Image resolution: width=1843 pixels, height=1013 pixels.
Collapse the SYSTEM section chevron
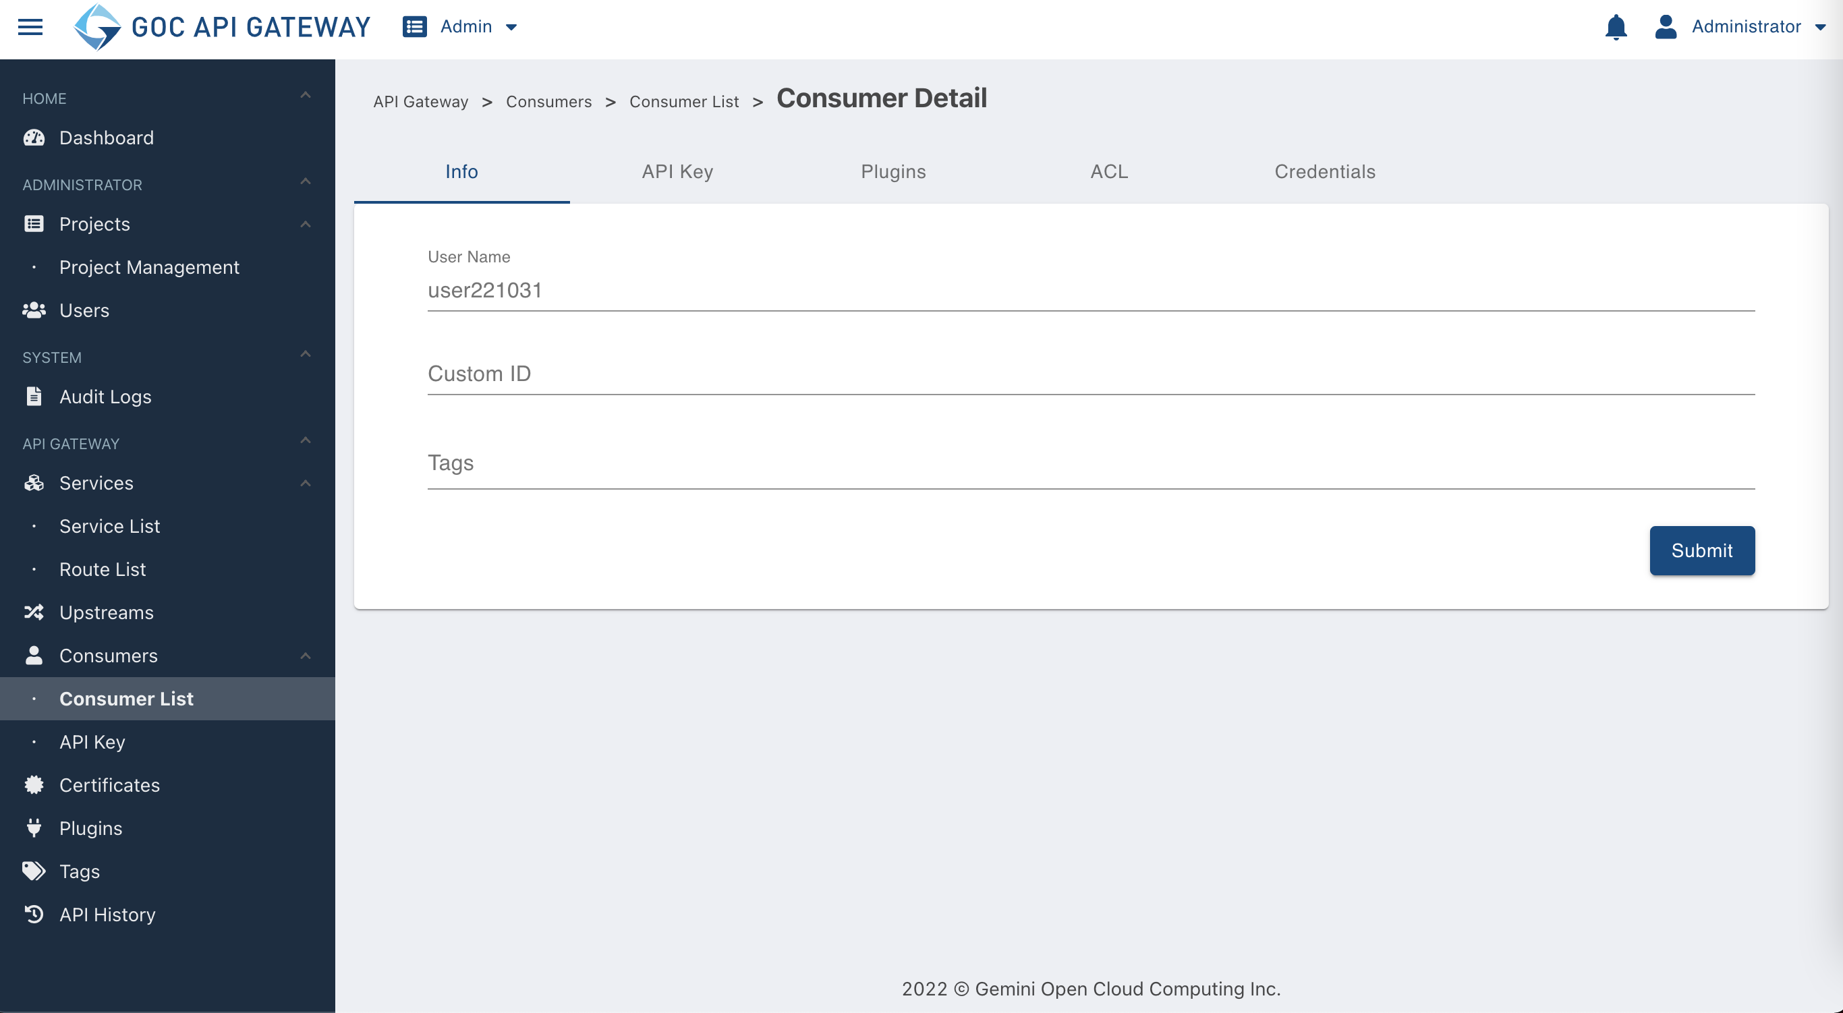click(306, 354)
